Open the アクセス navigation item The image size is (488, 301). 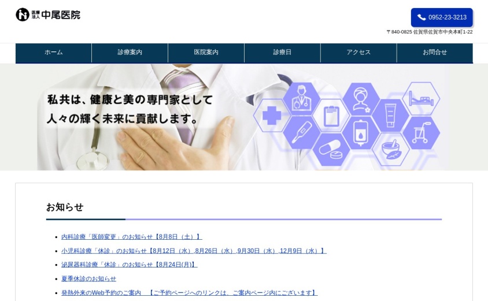click(x=358, y=53)
